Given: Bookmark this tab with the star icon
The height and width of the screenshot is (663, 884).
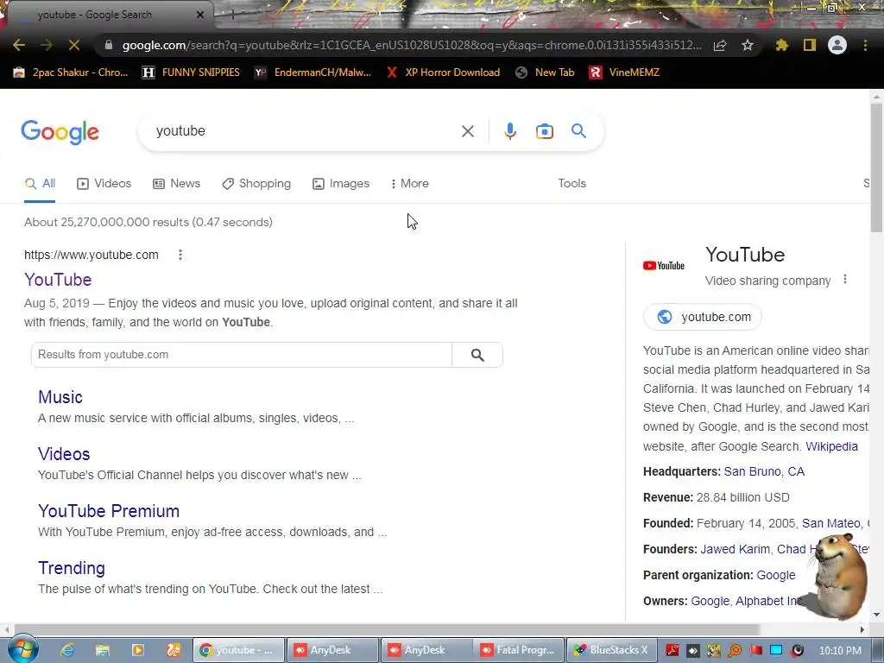Looking at the screenshot, I should click(748, 45).
